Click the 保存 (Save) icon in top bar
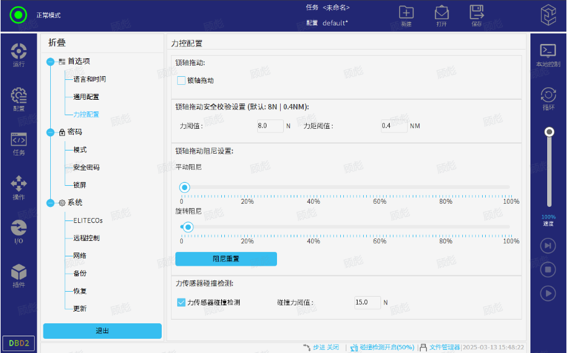This screenshot has height=353, width=567. pyautogui.click(x=476, y=15)
